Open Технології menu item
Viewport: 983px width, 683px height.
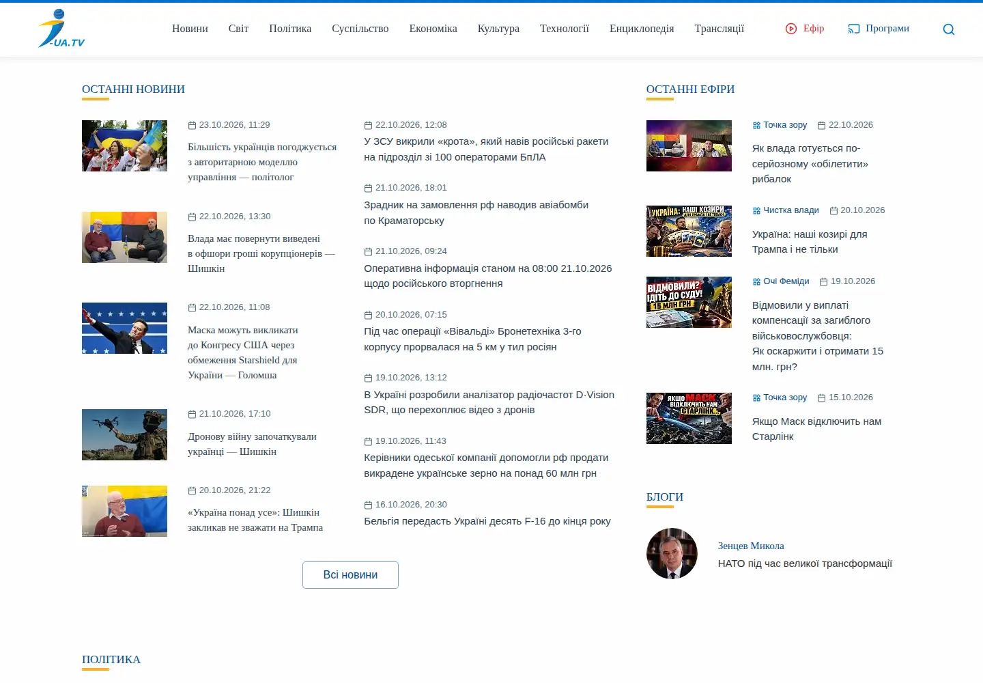[564, 29]
